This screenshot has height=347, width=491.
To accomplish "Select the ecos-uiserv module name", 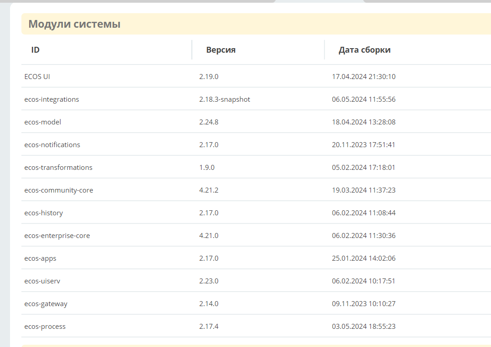I will 42,281.
